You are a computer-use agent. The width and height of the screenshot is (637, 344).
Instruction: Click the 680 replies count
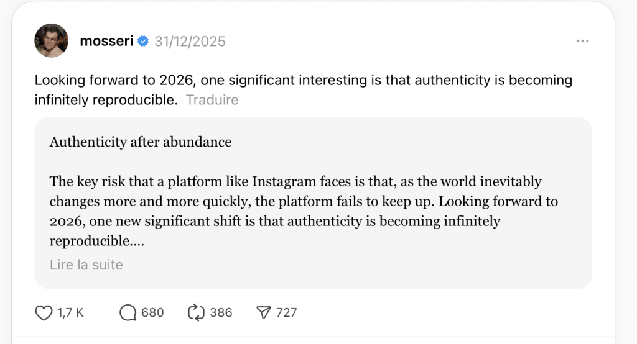coord(153,313)
